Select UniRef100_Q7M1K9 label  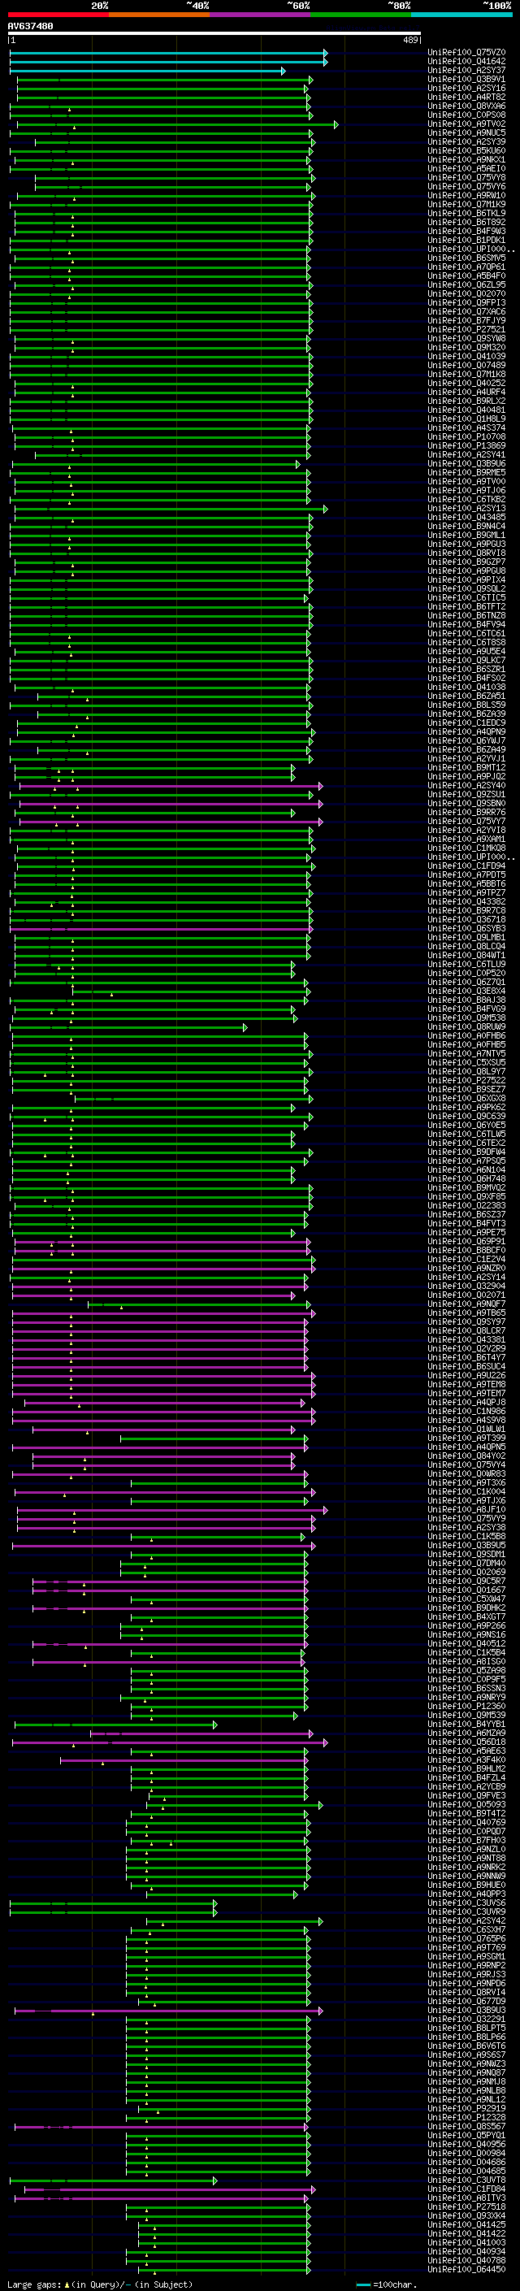coord(466,205)
